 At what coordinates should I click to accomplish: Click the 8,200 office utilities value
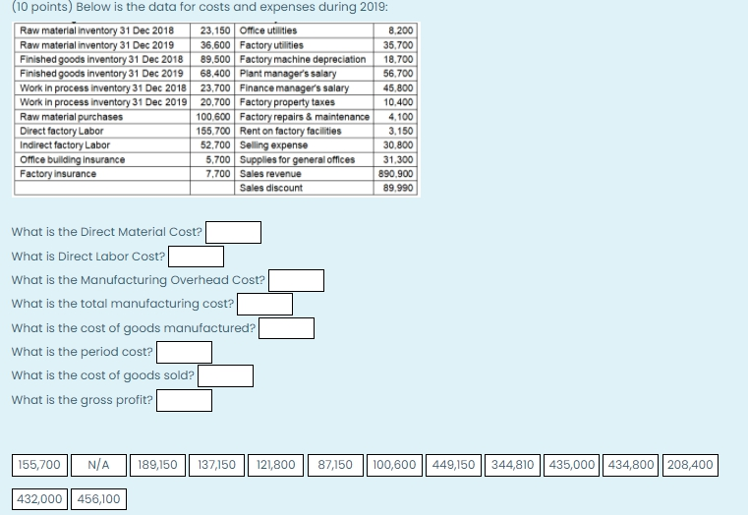tap(401, 30)
